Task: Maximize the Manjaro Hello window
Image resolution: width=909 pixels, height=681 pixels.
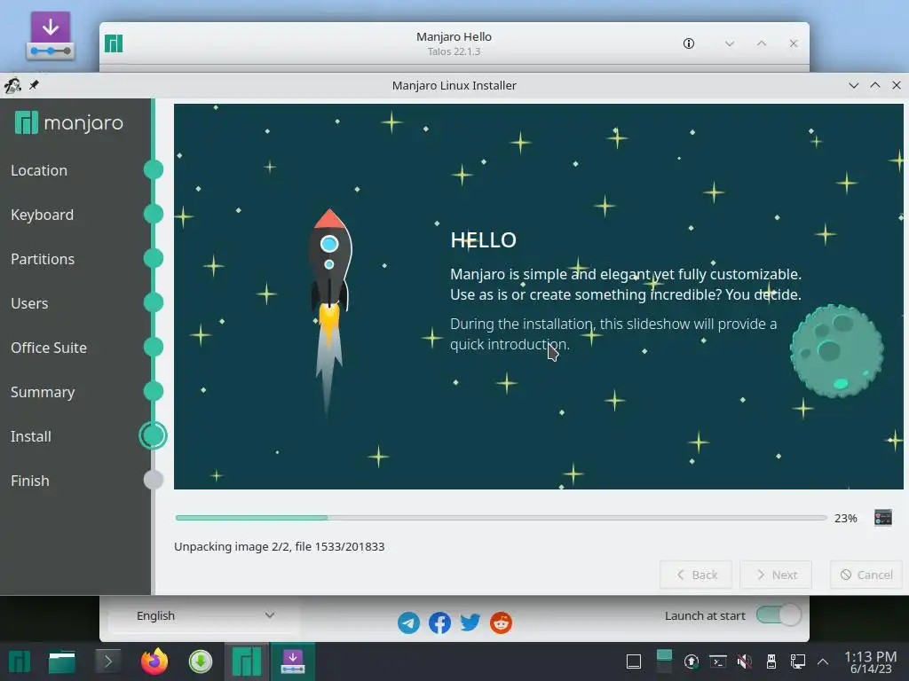Action: (x=762, y=43)
